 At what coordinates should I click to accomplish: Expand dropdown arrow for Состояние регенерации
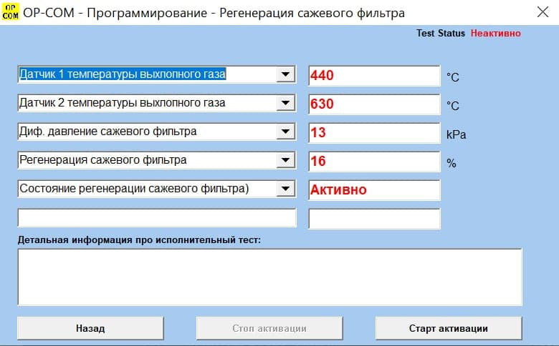(285, 189)
